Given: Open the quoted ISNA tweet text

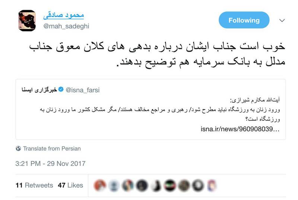Looking at the screenshot, I should pyautogui.click(x=160, y=109).
